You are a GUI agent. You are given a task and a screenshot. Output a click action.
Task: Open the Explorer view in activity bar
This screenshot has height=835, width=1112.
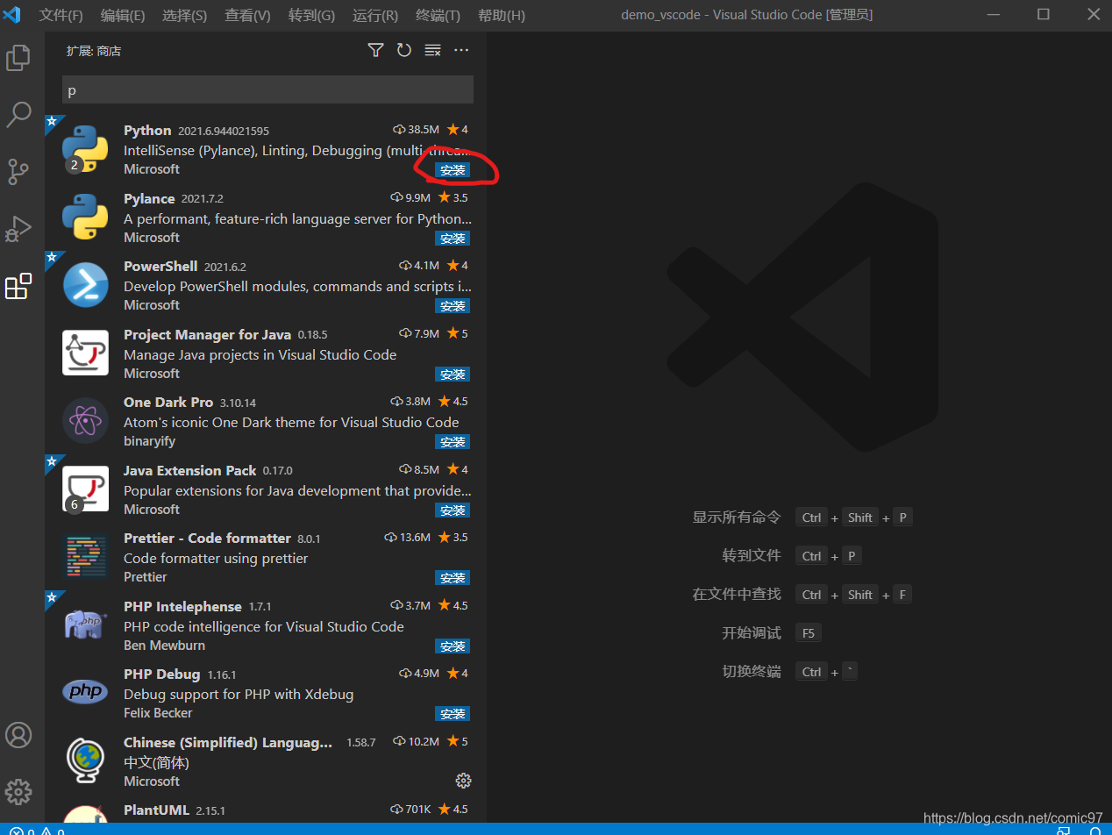(x=18, y=58)
